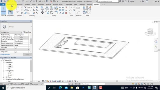
Task: Switch to the Massing & Site tab
Action: 58,4
